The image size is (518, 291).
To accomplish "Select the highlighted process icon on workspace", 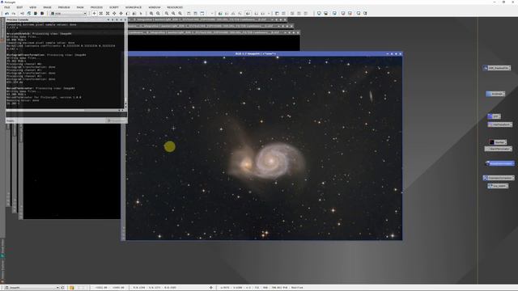I will pos(500,163).
